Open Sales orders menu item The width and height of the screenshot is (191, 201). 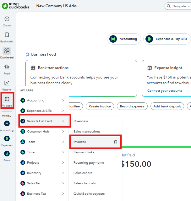(x=95, y=173)
